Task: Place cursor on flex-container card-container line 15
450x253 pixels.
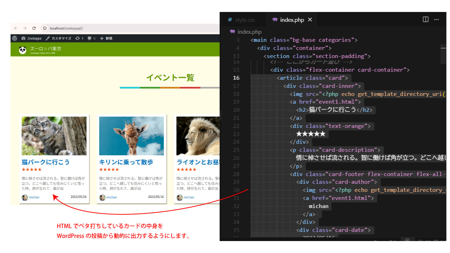Action: tap(340, 70)
